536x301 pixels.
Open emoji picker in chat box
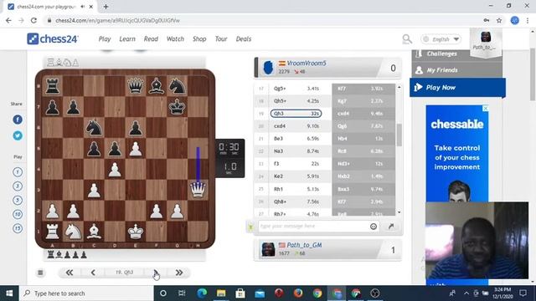[374, 227]
